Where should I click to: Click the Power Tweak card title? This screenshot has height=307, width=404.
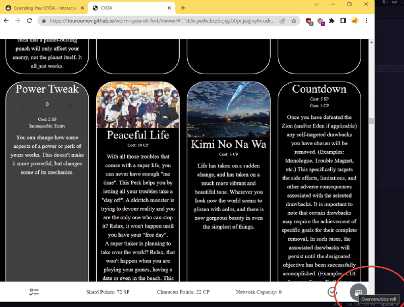click(x=47, y=89)
